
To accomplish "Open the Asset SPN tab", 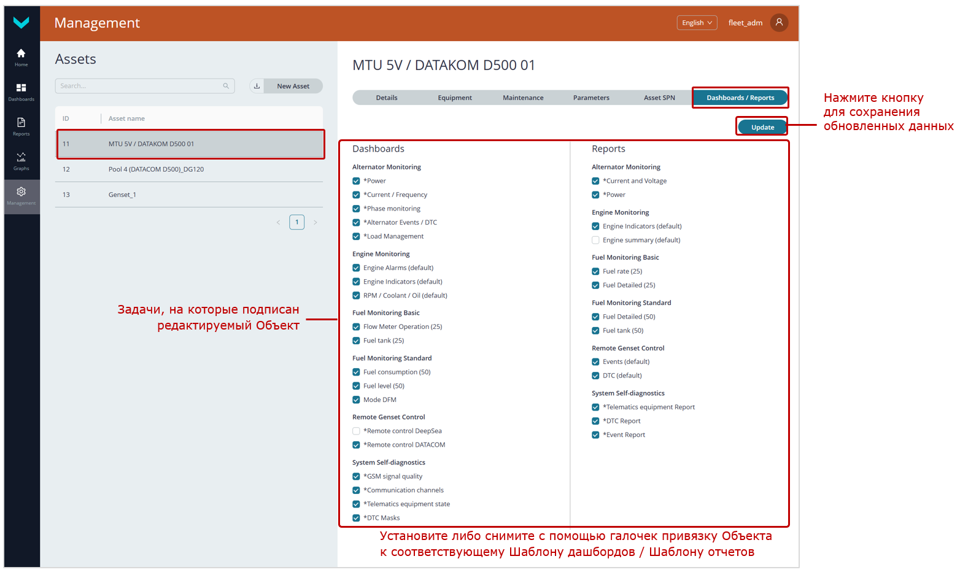I will (x=659, y=98).
